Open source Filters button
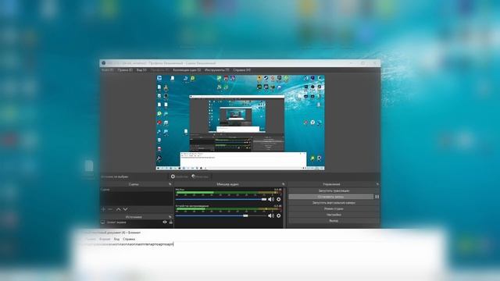500x281 pixels. pos(200,176)
